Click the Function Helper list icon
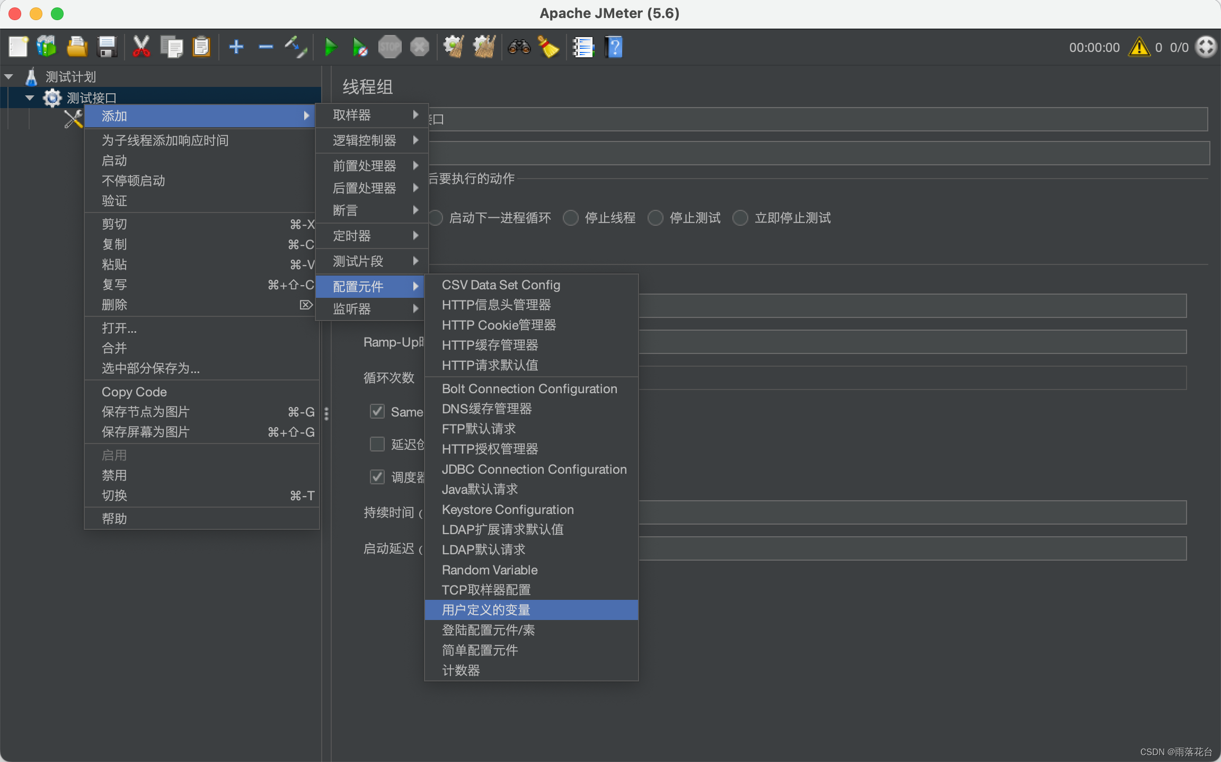 point(583,47)
